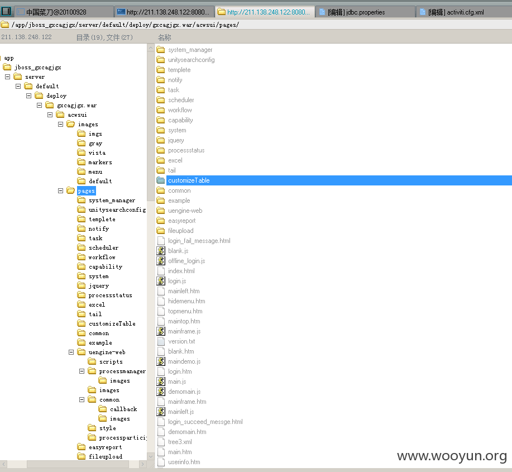Select hidemenu.htm in file list

186,301
